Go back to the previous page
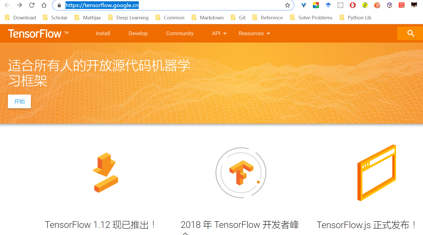Viewport: 423px width, 235px height. [7, 5]
